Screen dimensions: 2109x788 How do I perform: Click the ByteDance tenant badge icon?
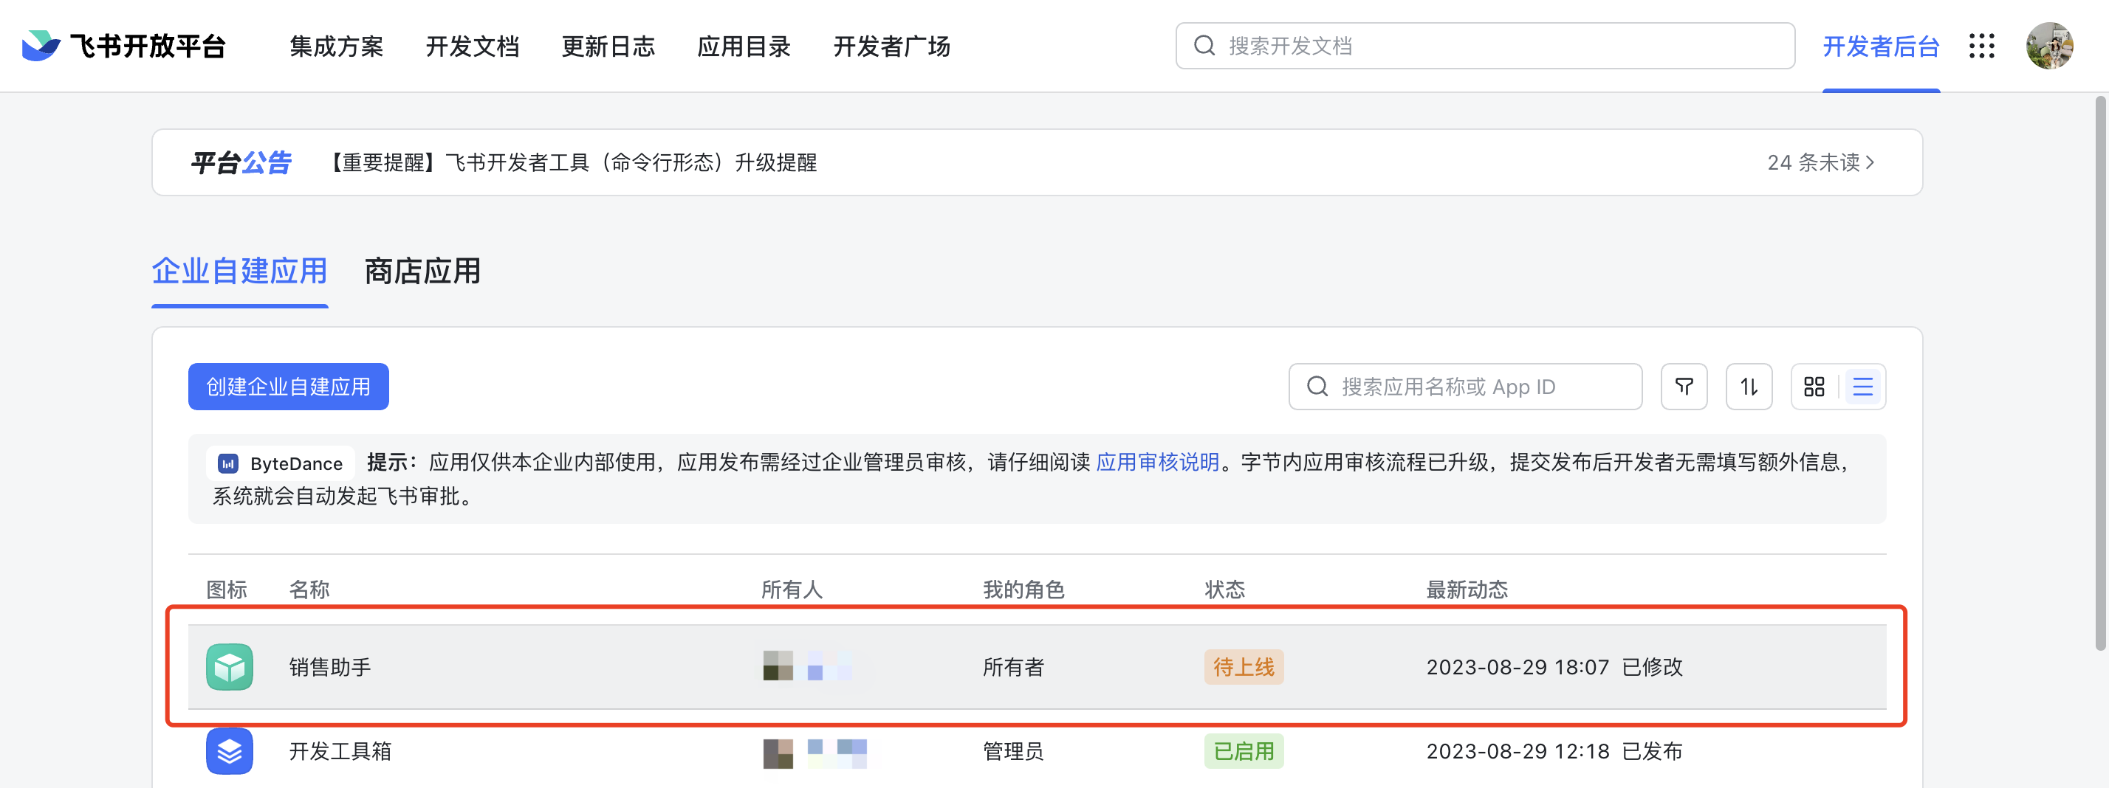[227, 464]
